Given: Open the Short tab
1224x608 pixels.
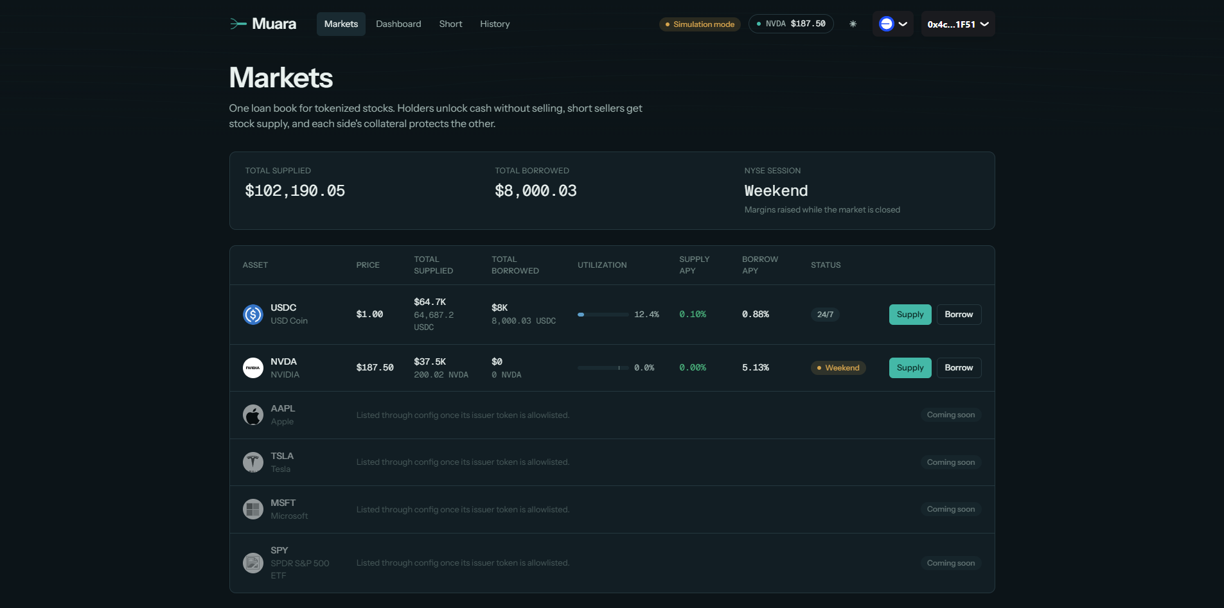Looking at the screenshot, I should click(x=450, y=24).
